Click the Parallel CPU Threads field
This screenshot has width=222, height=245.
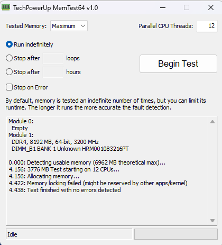[207, 26]
